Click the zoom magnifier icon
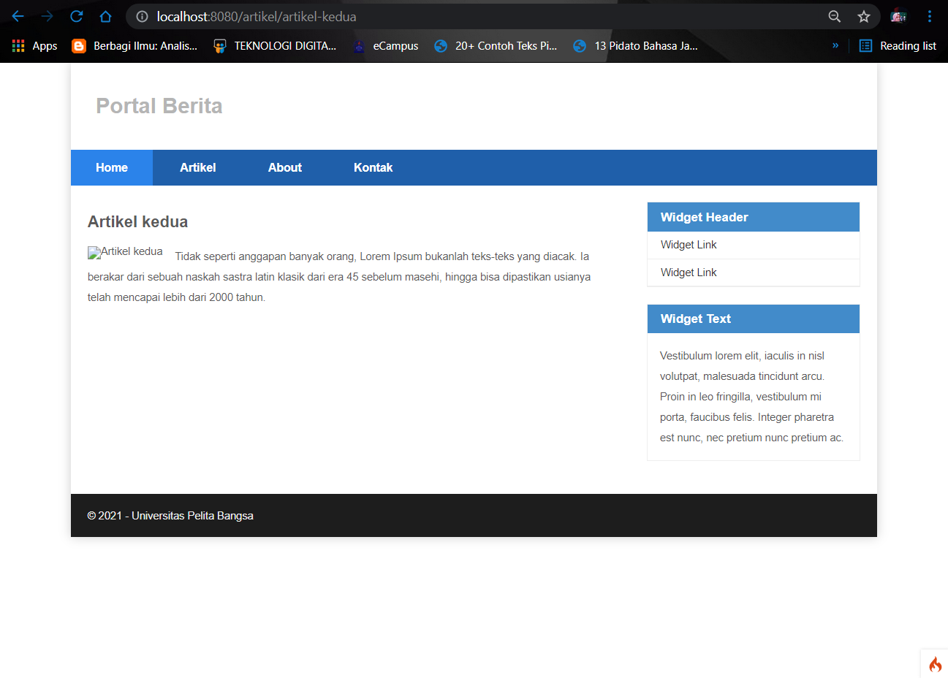948x678 pixels. pos(834,16)
